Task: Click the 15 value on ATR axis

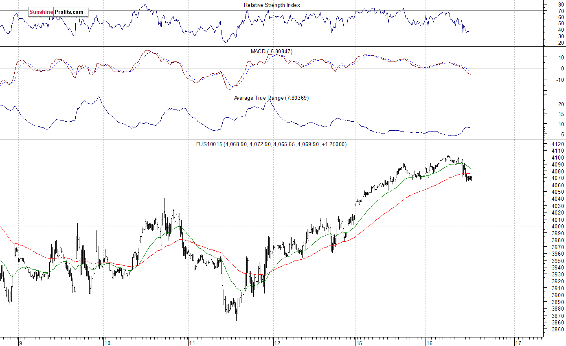Action: [x=561, y=114]
